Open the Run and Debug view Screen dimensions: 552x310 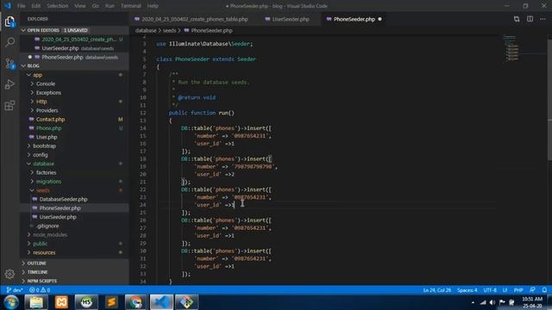click(9, 84)
